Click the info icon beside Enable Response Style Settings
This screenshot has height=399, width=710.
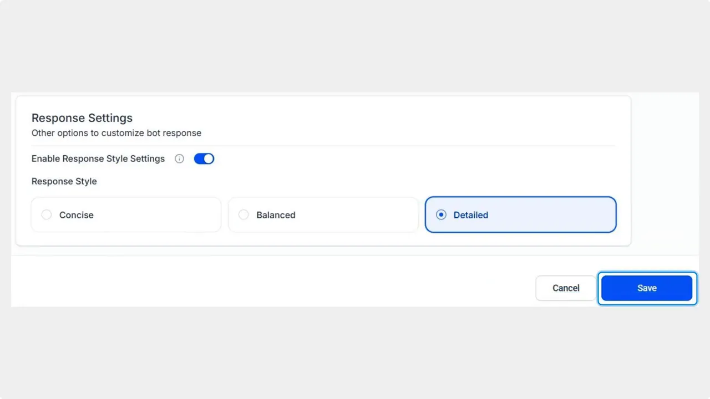coord(179,158)
